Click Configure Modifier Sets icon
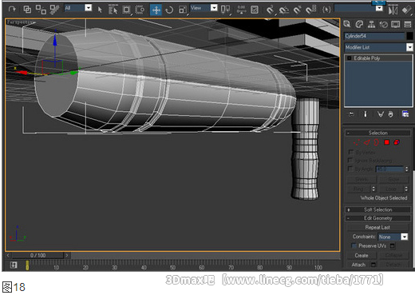415x295 pixels. click(x=405, y=114)
